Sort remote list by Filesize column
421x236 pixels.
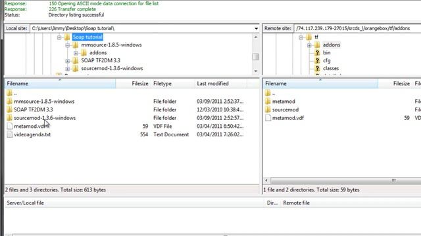point(395,83)
